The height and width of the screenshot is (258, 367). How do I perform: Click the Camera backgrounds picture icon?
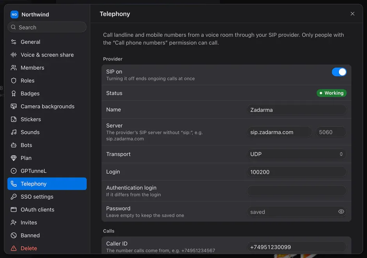coord(14,106)
